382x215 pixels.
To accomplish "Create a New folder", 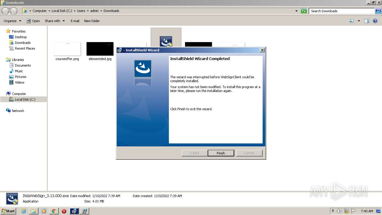I will tap(92, 21).
